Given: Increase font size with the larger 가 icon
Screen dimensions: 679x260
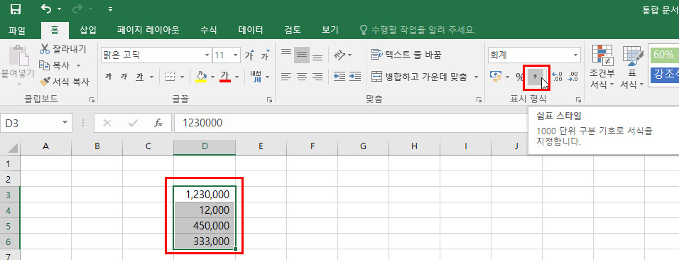Looking at the screenshot, I should tap(249, 55).
